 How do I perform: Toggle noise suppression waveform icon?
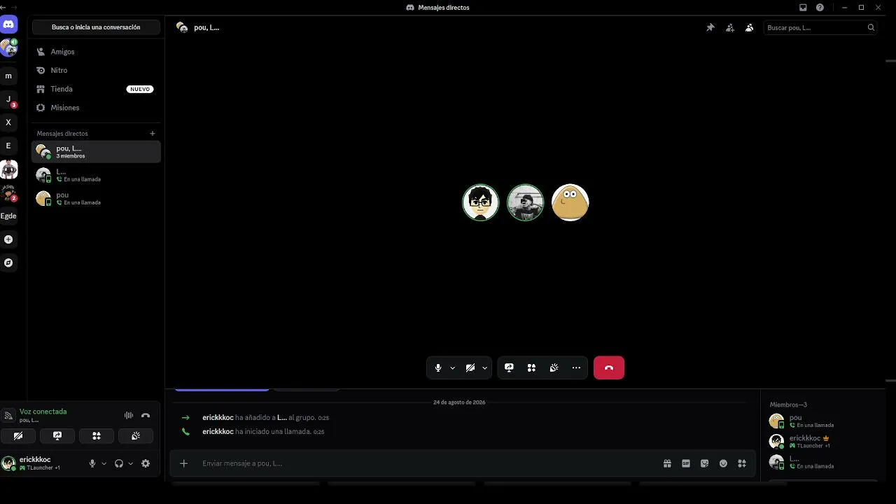point(129,415)
